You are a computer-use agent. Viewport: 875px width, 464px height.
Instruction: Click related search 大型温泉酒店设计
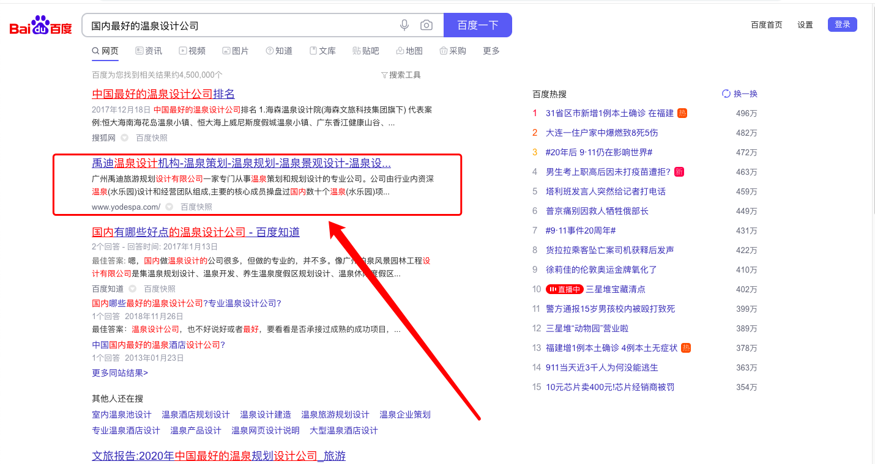[x=344, y=430]
